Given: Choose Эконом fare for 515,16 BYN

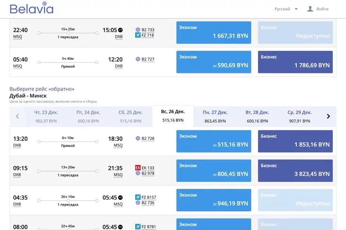Looking at the screenshot, I should [x=214, y=141].
